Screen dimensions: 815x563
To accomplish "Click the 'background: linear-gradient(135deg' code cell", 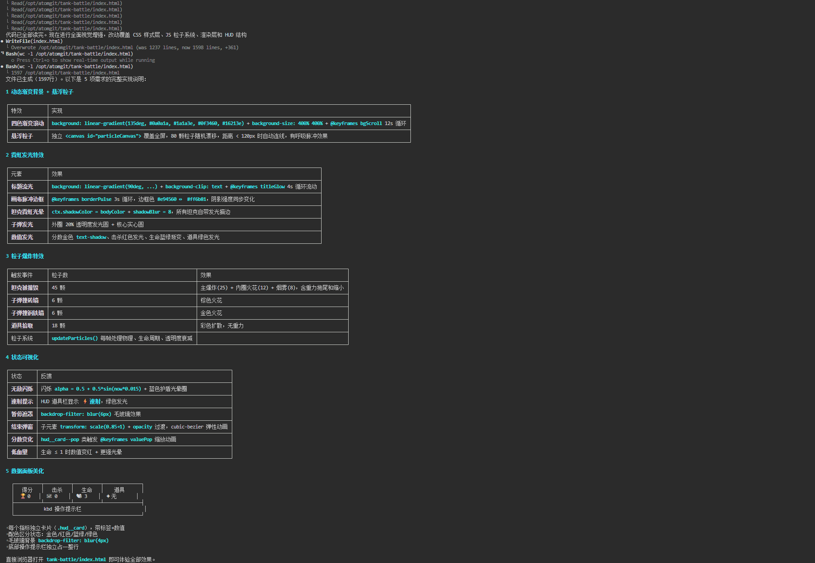I will click(x=229, y=123).
